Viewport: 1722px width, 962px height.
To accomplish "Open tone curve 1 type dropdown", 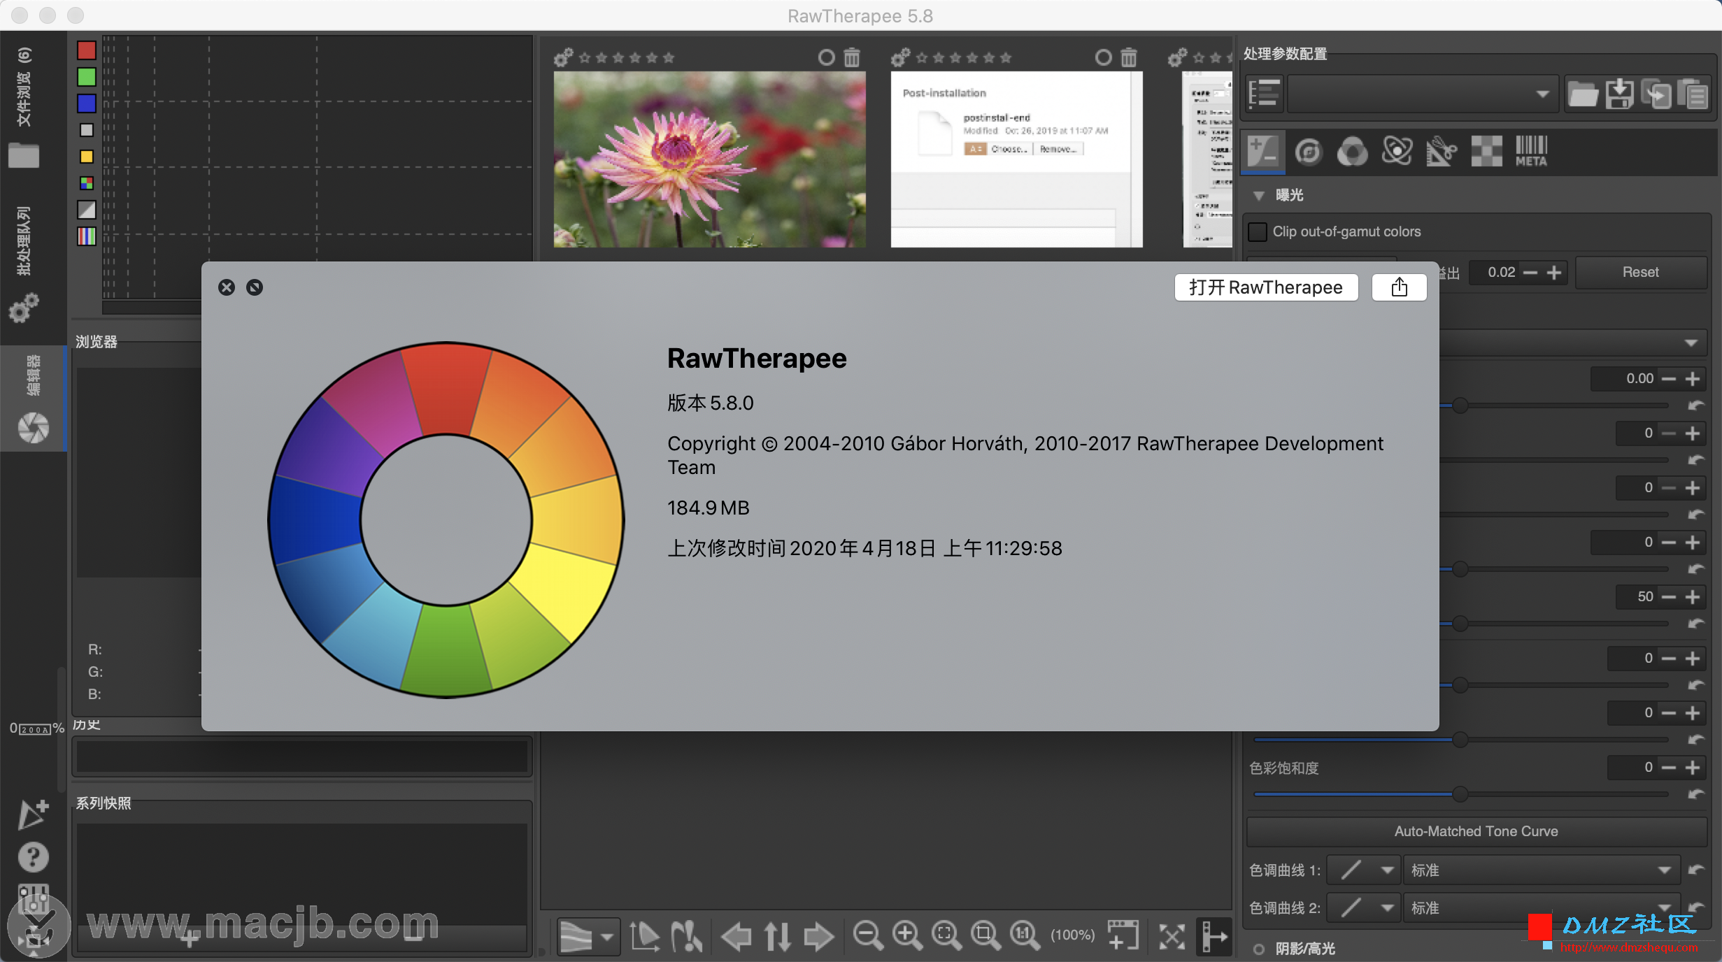I will (1364, 870).
